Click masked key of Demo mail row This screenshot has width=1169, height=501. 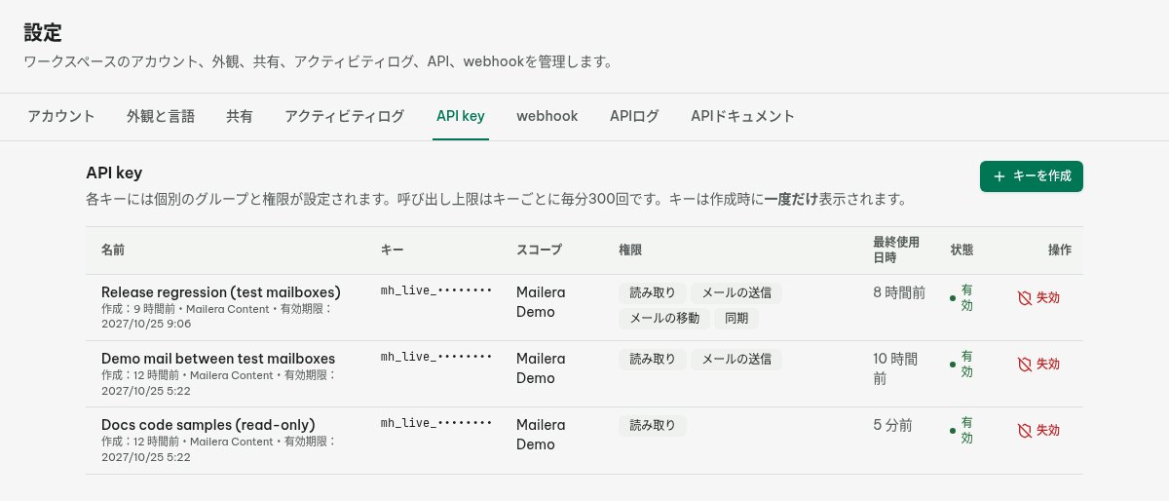point(436,357)
